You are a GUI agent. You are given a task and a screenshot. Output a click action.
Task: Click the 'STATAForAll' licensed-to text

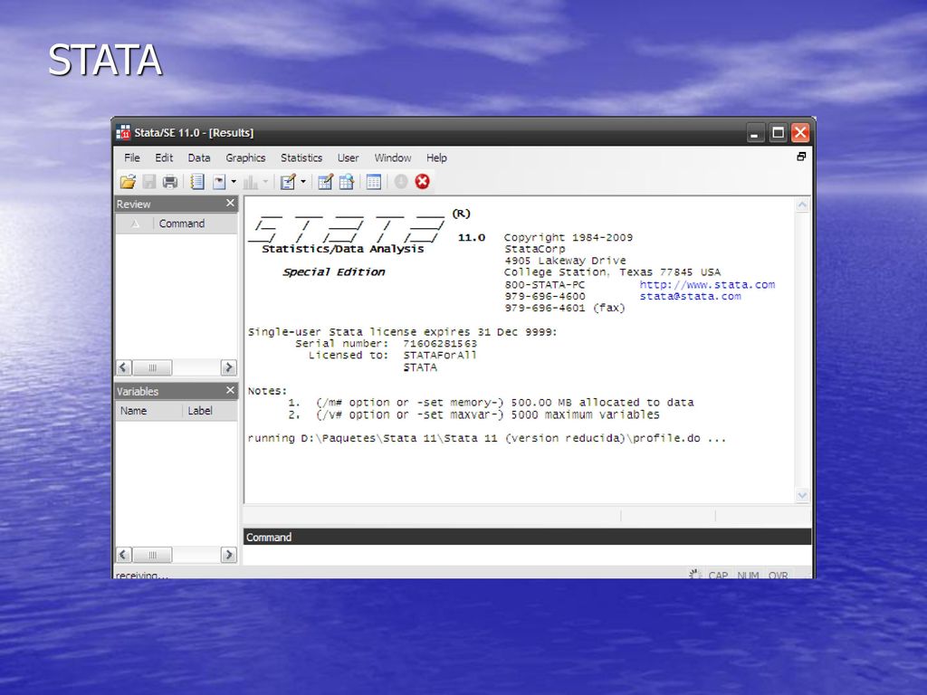tap(440, 355)
